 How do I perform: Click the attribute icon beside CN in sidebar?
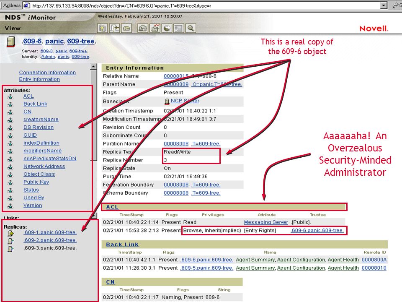[10, 112]
